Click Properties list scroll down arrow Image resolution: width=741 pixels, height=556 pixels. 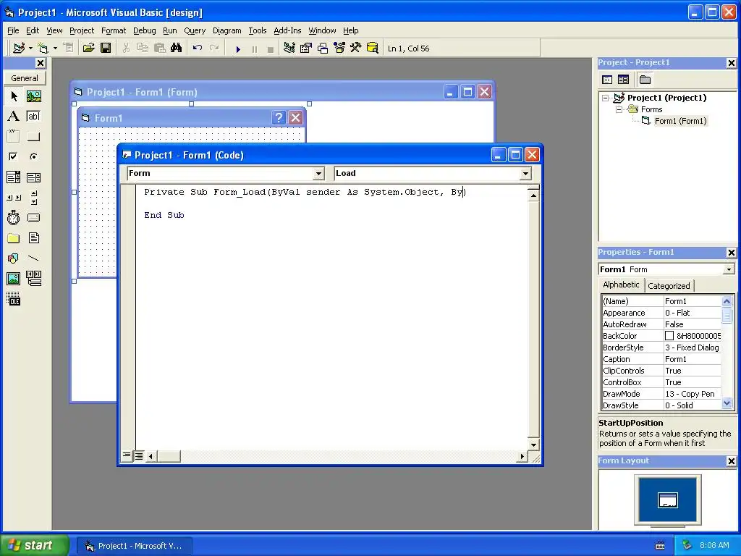click(x=727, y=403)
